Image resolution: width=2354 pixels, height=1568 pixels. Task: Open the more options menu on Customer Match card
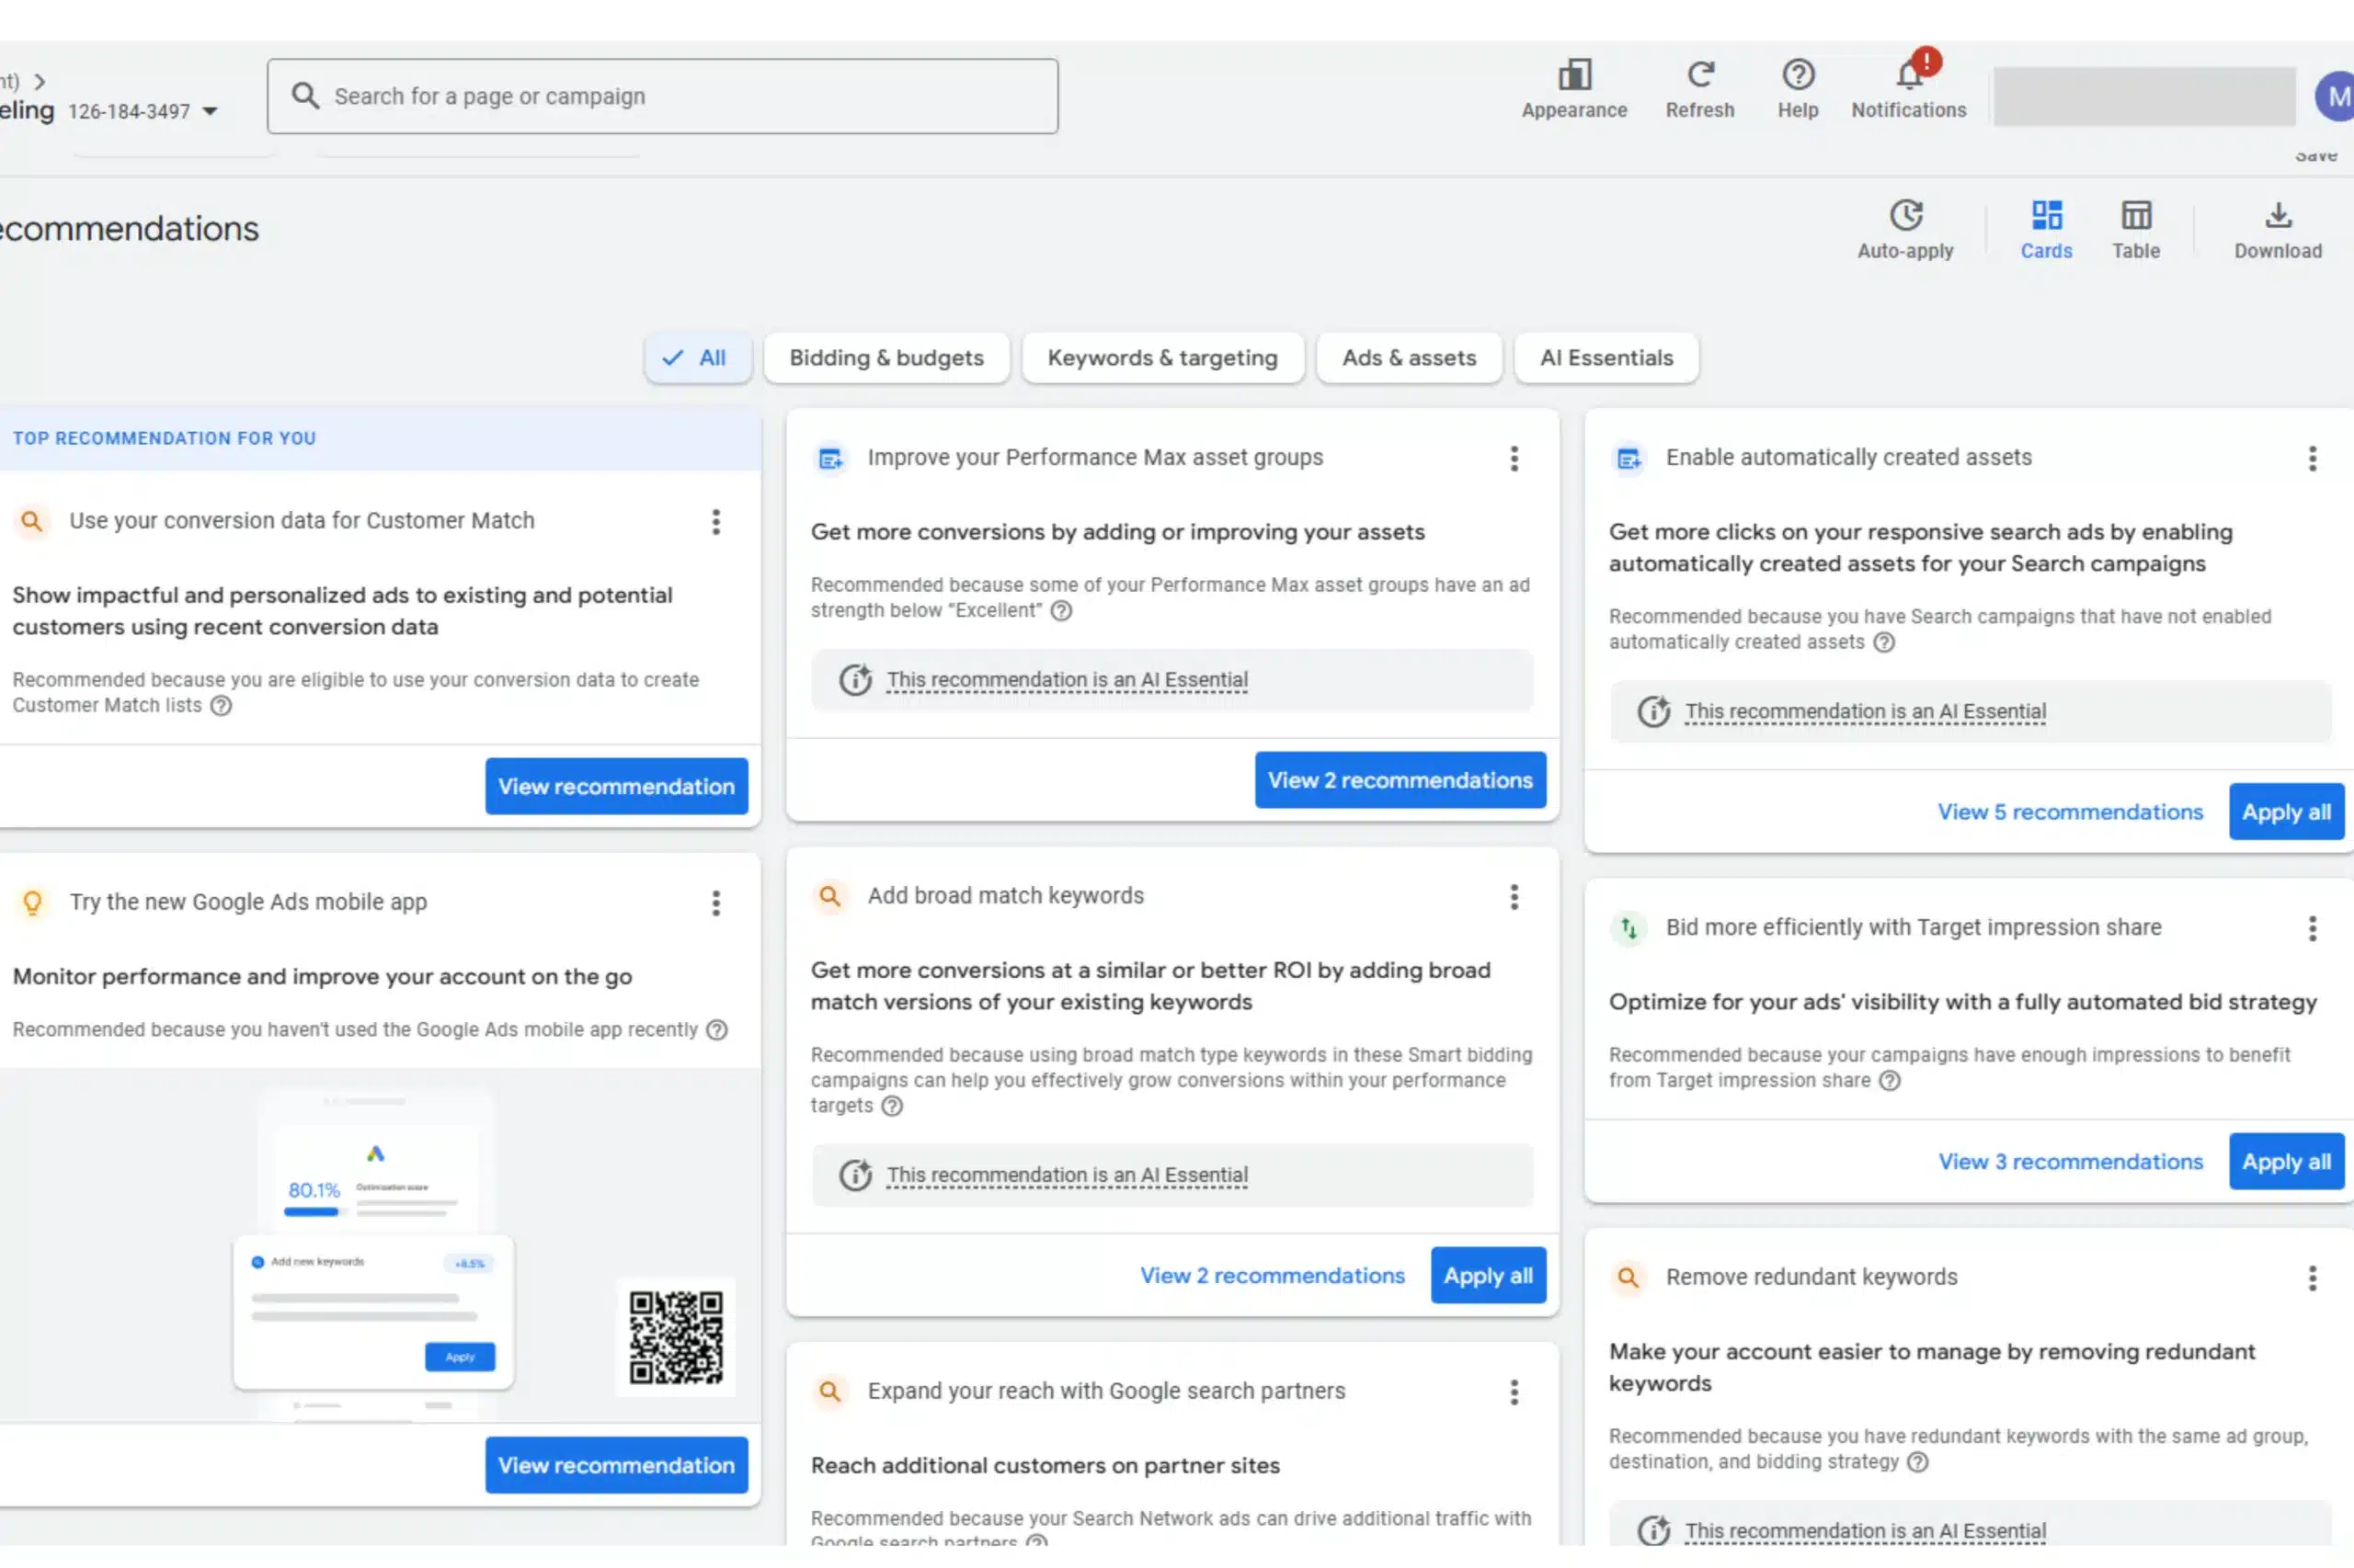coord(715,522)
